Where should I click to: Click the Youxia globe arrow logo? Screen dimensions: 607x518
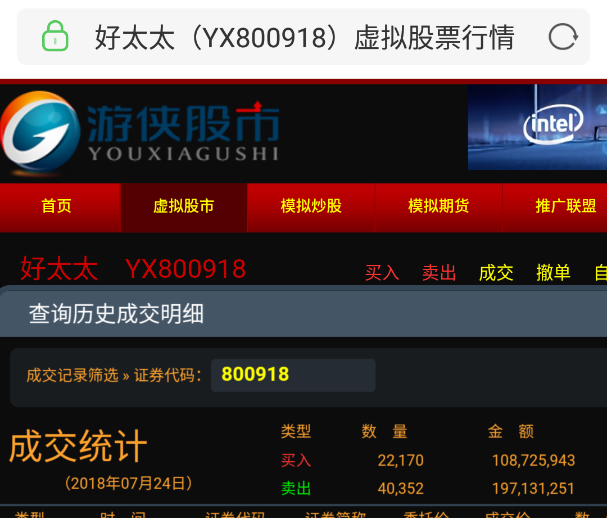point(39,132)
